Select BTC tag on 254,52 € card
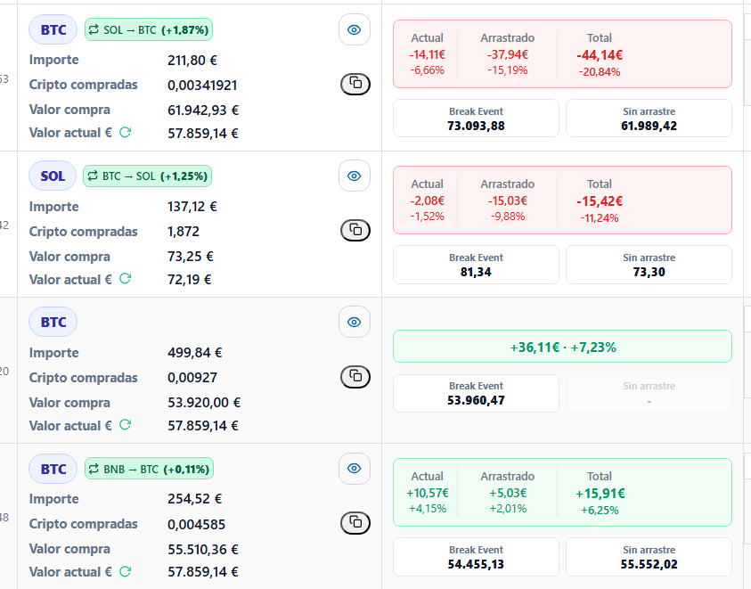 pos(53,469)
